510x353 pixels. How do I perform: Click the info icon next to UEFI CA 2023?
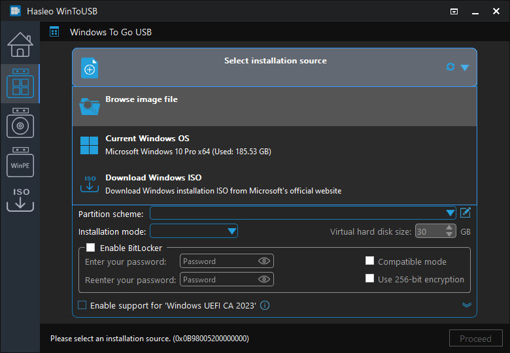[x=265, y=305]
